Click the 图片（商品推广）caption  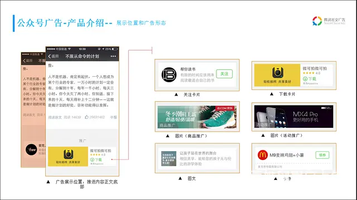pos(191,136)
